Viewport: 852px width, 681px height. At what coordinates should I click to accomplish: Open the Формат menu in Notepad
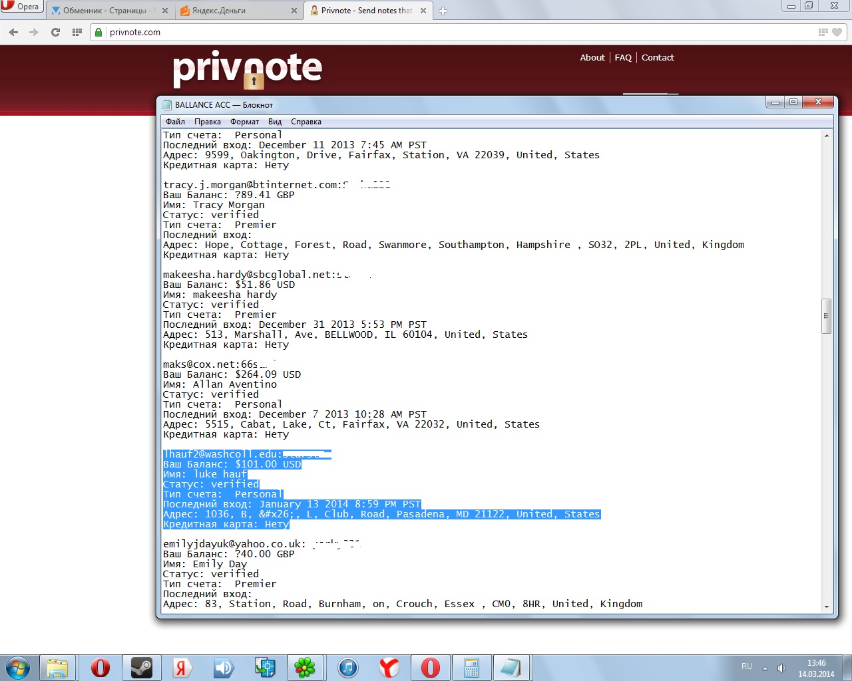(245, 122)
